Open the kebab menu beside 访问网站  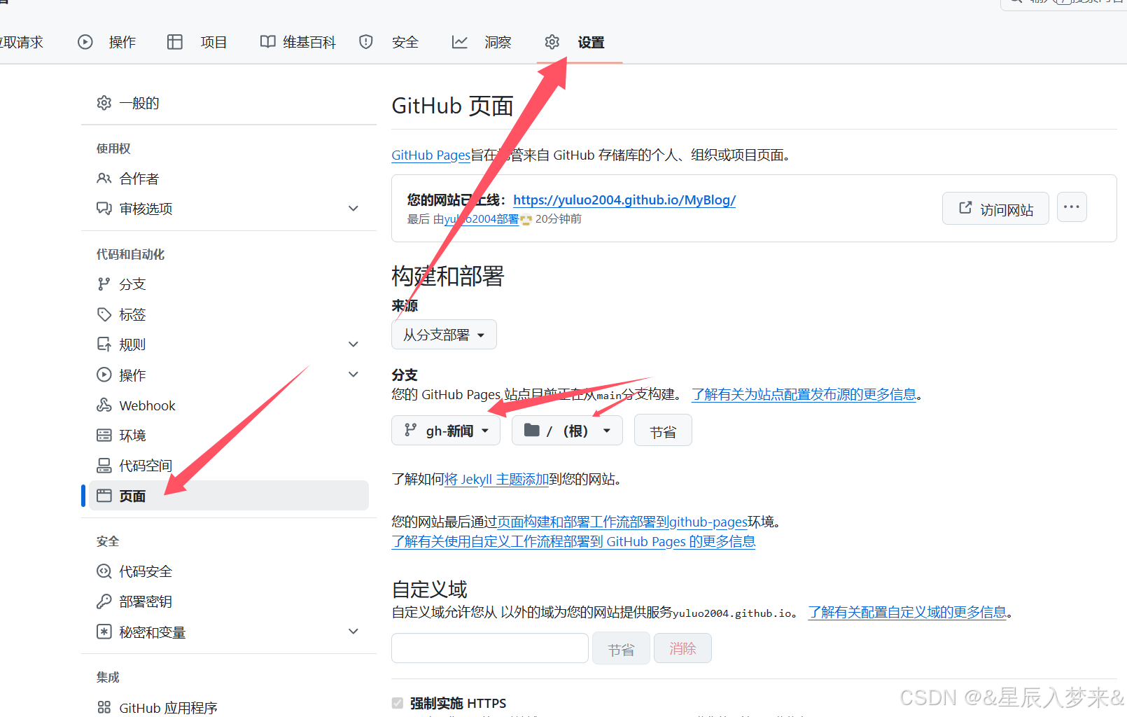coord(1072,207)
